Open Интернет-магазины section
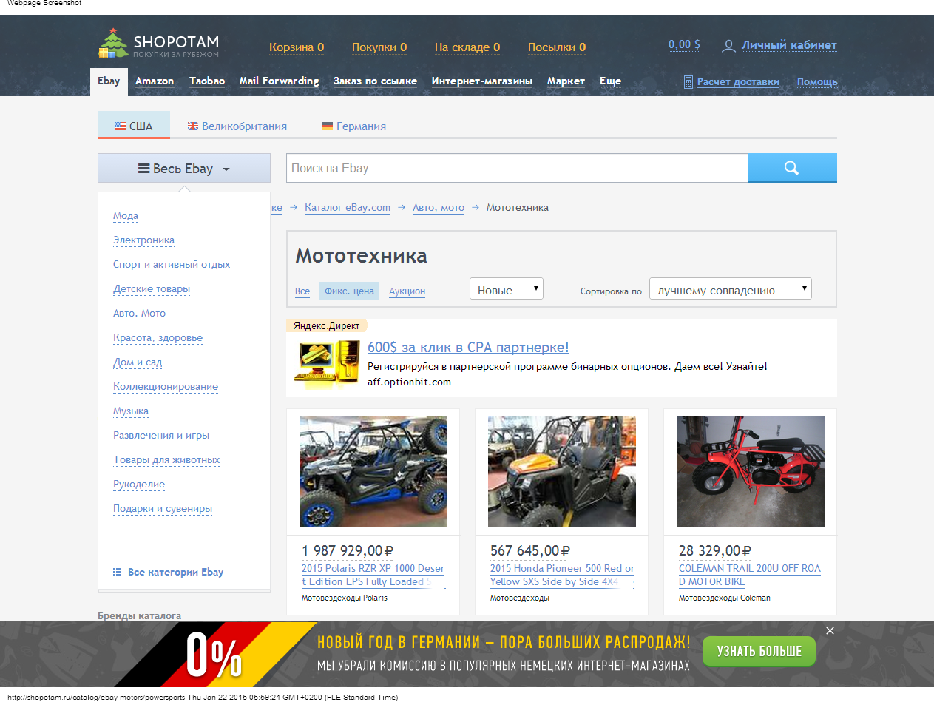The height and width of the screenshot is (702, 934). 482,81
